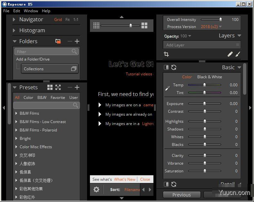Set Navigator zoom to 1:1
Viewport: 254px width, 202px height.
click(76, 20)
